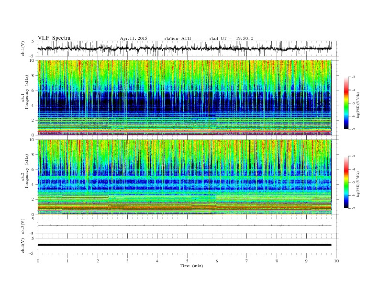Viewport: 379px width, 293px height.
Task: Click "-5" on the ch.1 color scale
Action: point(353,103)
